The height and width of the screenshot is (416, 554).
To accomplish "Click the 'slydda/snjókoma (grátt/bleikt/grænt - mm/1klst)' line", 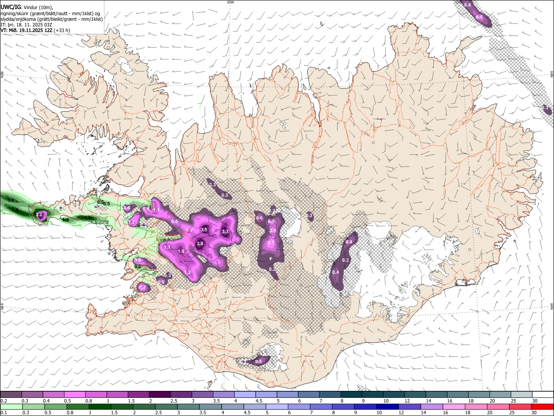I will pos(52,19).
